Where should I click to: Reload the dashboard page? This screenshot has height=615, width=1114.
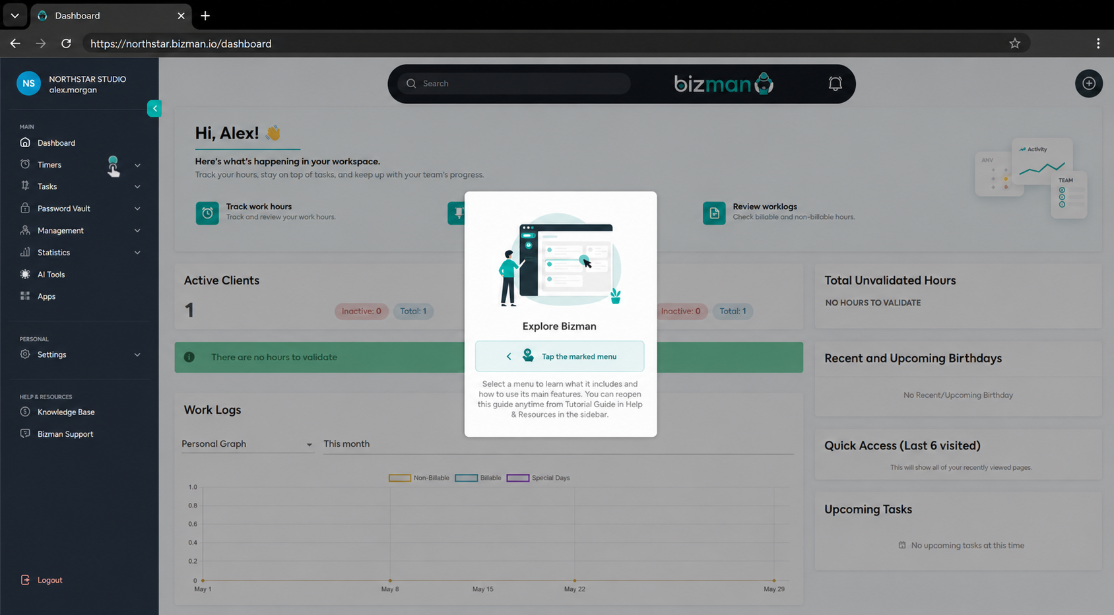coord(66,44)
